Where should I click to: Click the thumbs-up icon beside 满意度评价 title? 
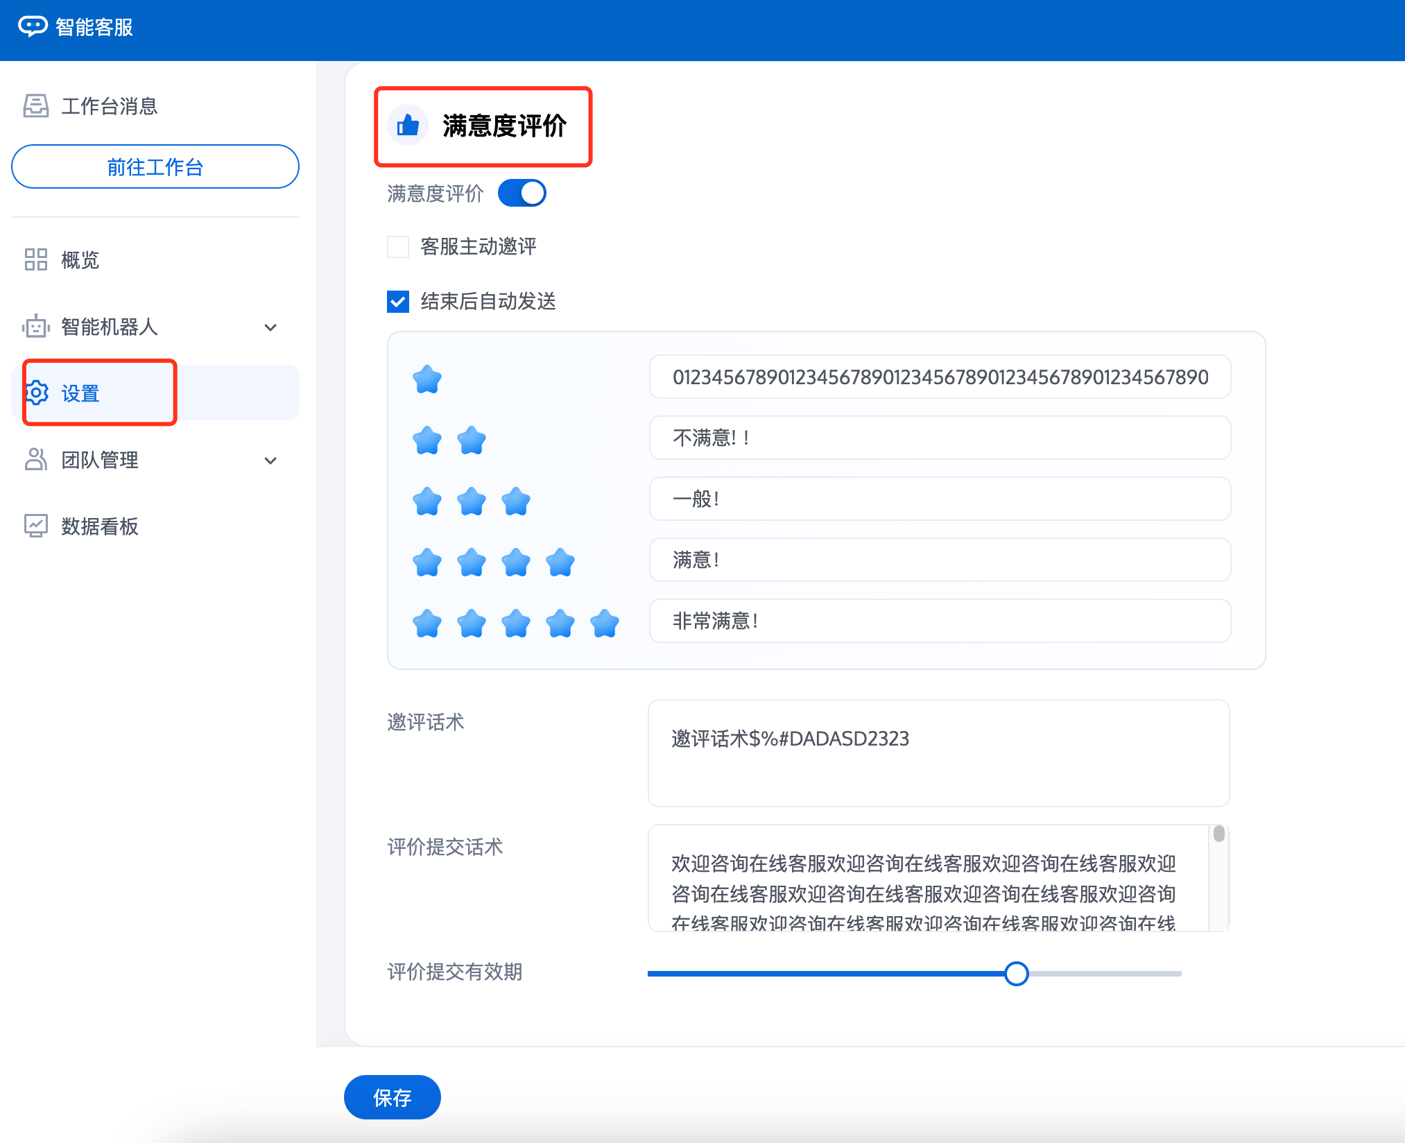coord(408,126)
